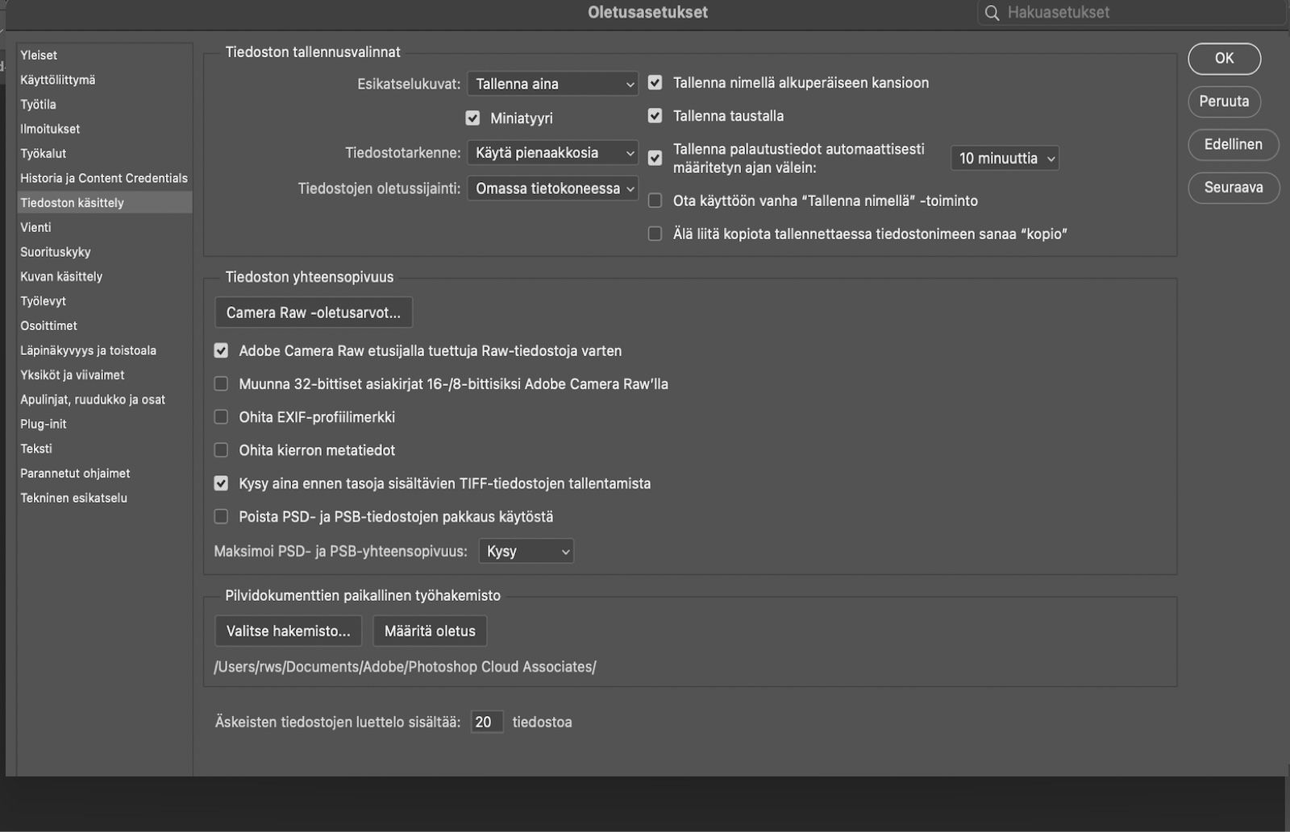
Task: Check Muunna 32-bittiset asiakirjat option
Action: tap(220, 383)
